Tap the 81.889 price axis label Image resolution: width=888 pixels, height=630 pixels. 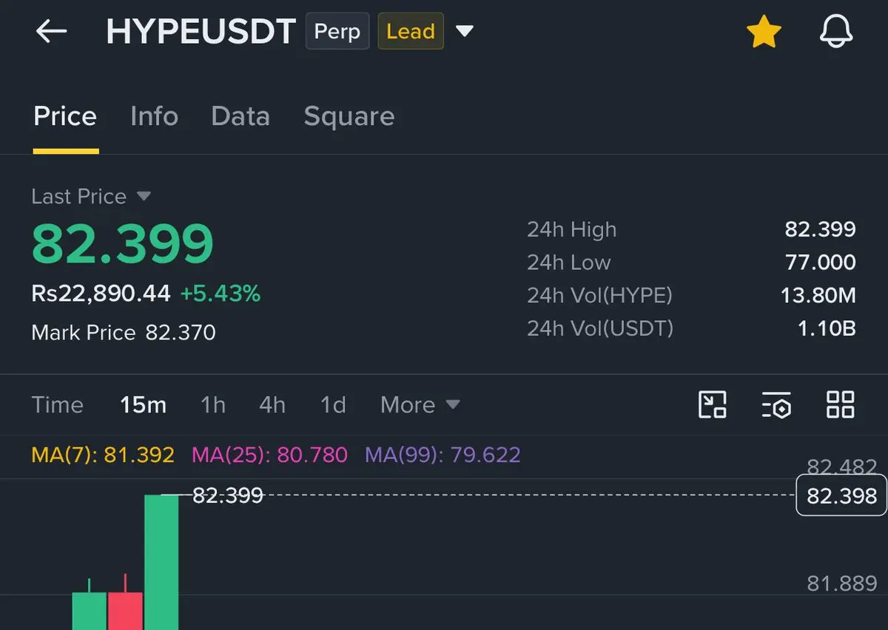[x=842, y=583]
